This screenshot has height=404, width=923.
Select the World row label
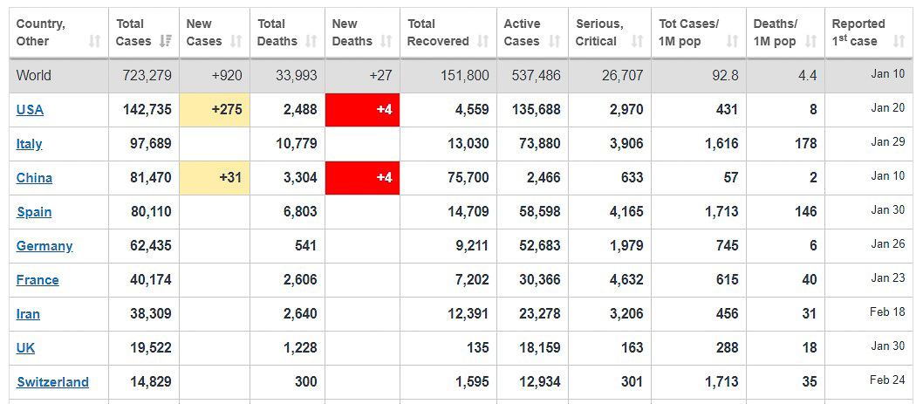[x=33, y=75]
